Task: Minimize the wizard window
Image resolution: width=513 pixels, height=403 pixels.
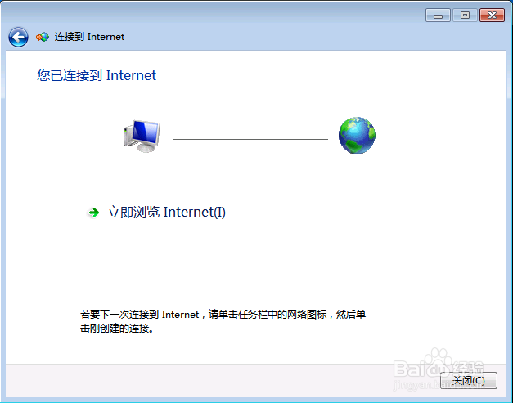Action: [x=438, y=16]
